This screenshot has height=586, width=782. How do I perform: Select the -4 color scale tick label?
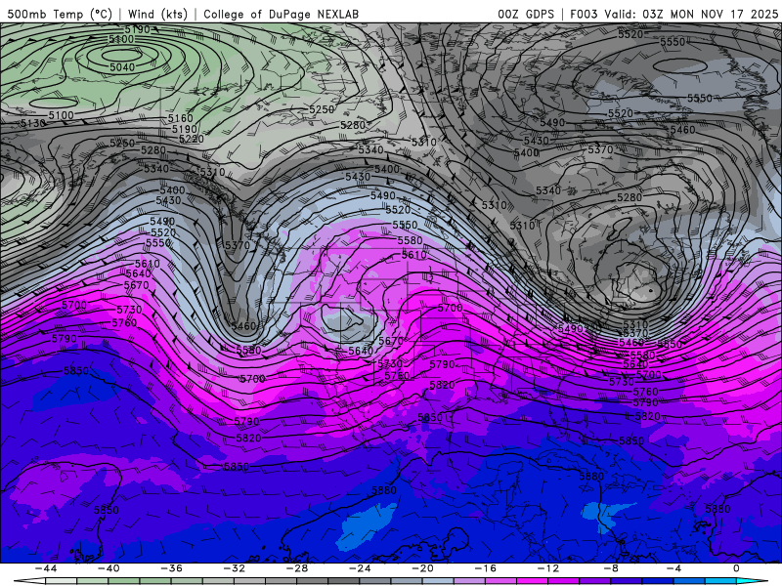click(673, 568)
